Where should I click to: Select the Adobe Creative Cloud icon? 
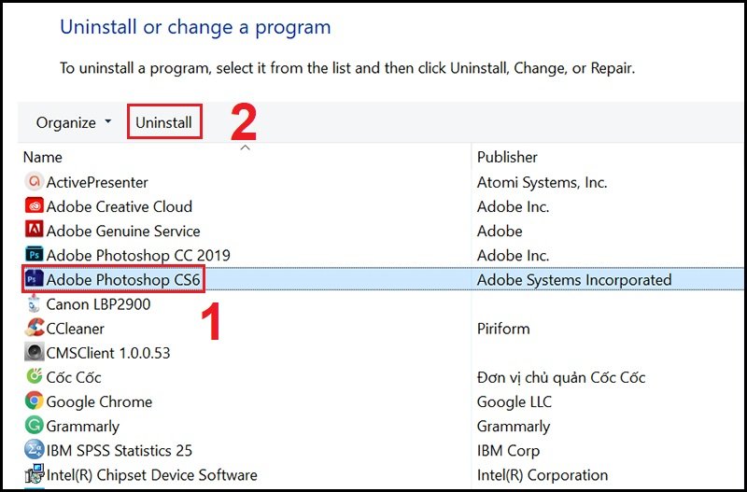tap(35, 206)
